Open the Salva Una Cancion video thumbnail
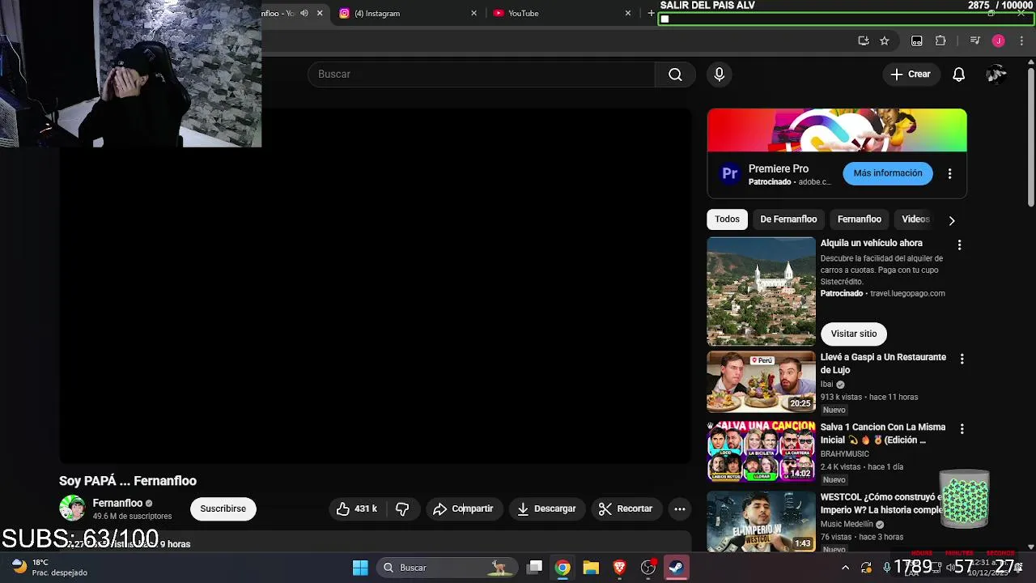Image resolution: width=1036 pixels, height=583 pixels. coord(761,452)
